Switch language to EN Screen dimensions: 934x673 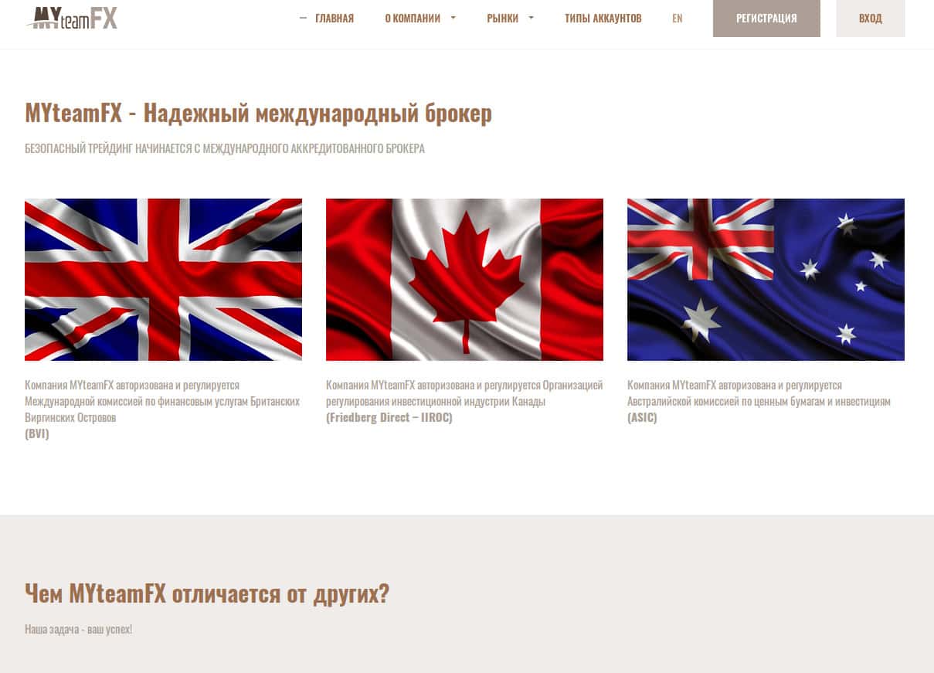(x=678, y=19)
